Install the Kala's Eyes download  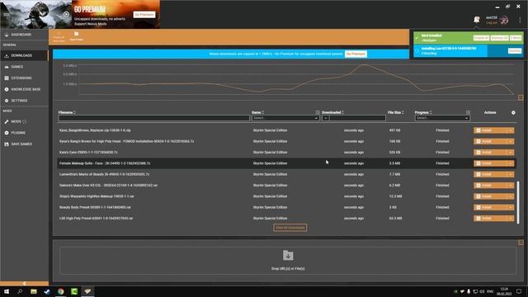(491, 153)
